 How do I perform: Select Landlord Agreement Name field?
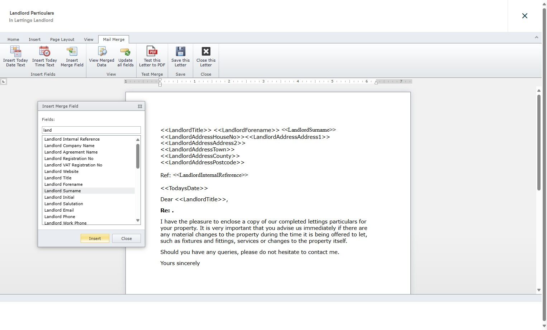[89, 152]
